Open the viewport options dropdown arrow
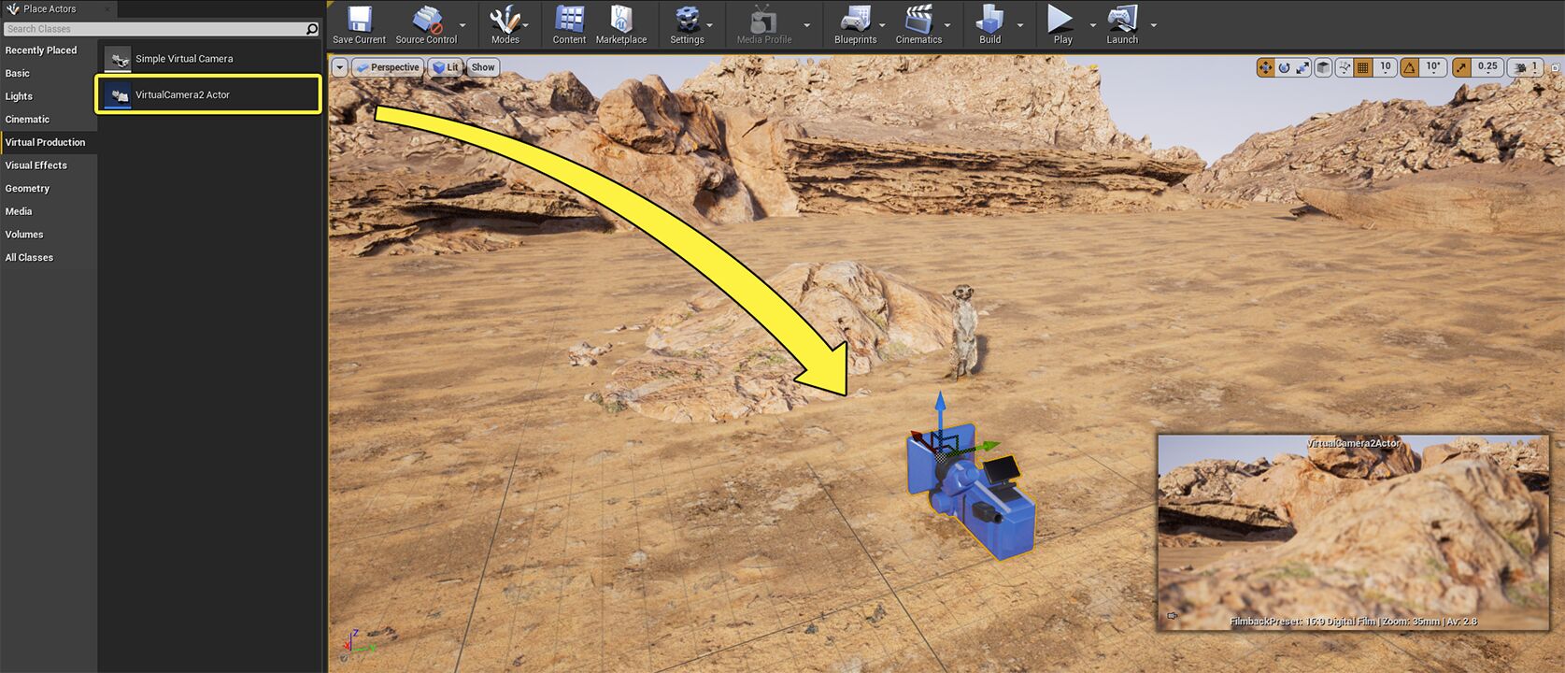Screen dimensions: 1565x673 click(339, 67)
